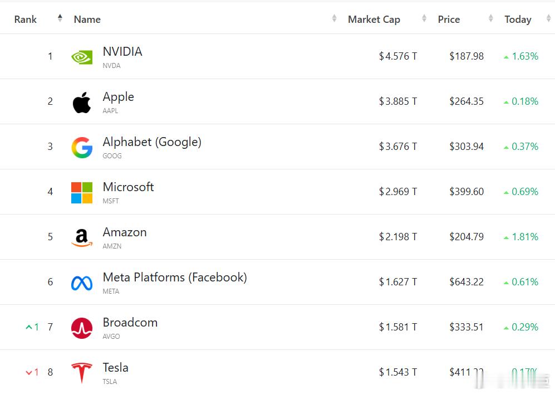Viewport: 555px width, 394px height.
Task: Click Broadcom's green rank-up arrow
Action: (x=29, y=327)
